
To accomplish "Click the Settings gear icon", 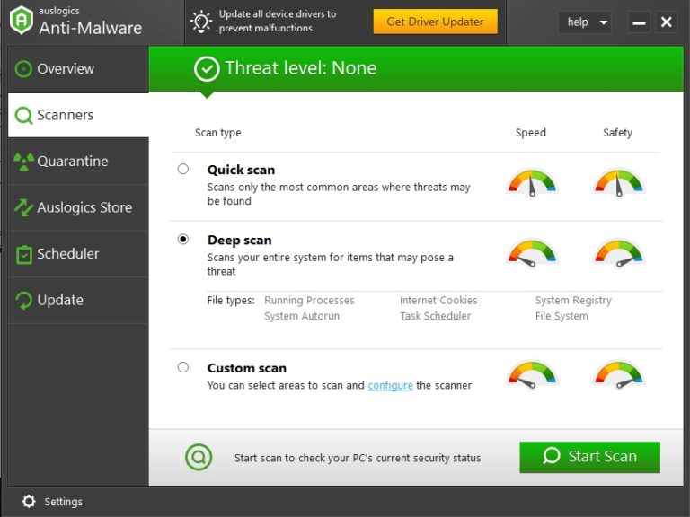I will 29,501.
